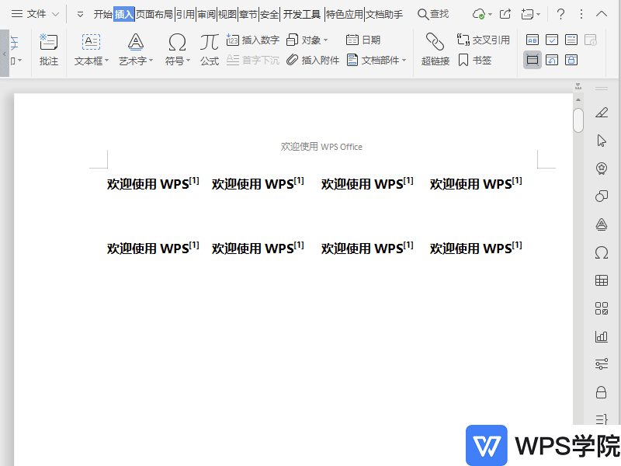
Task: Start a search with 查找
Action: pos(432,13)
